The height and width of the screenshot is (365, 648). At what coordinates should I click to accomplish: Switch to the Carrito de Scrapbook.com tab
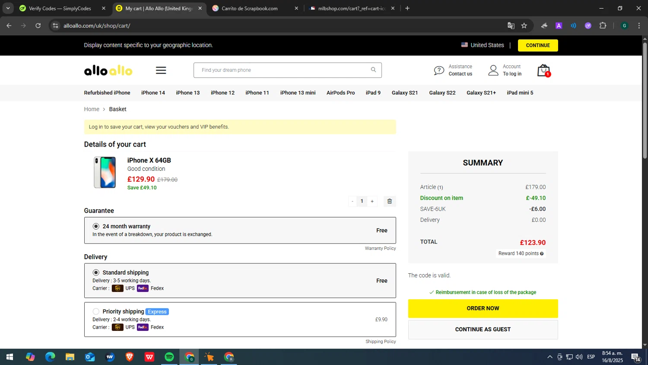click(250, 8)
